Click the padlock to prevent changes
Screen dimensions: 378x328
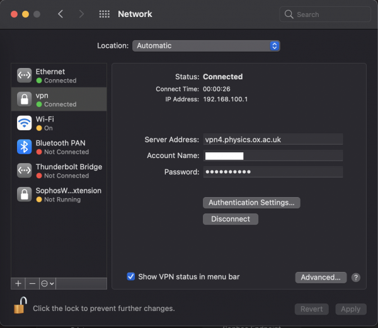pos(21,307)
